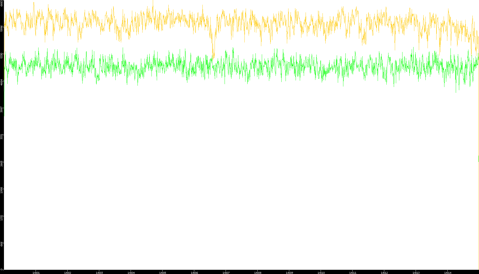Click the 5996 value on vertical axis
479x274 pixels.
[2, 28]
